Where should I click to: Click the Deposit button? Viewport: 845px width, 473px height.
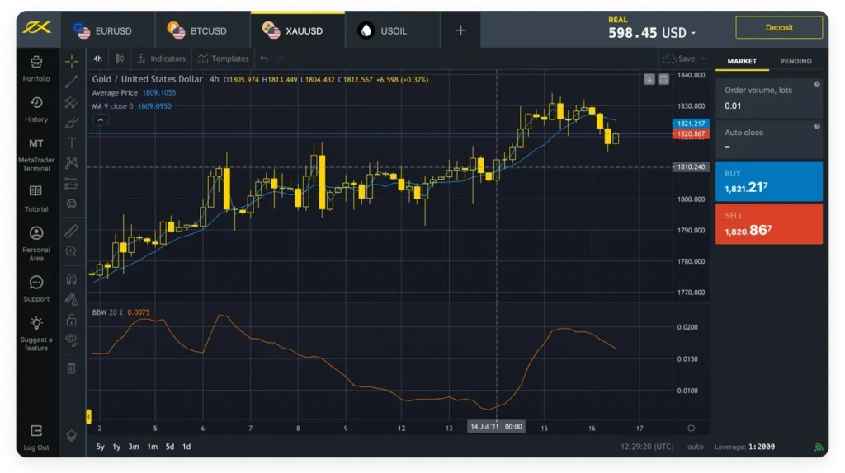point(779,27)
